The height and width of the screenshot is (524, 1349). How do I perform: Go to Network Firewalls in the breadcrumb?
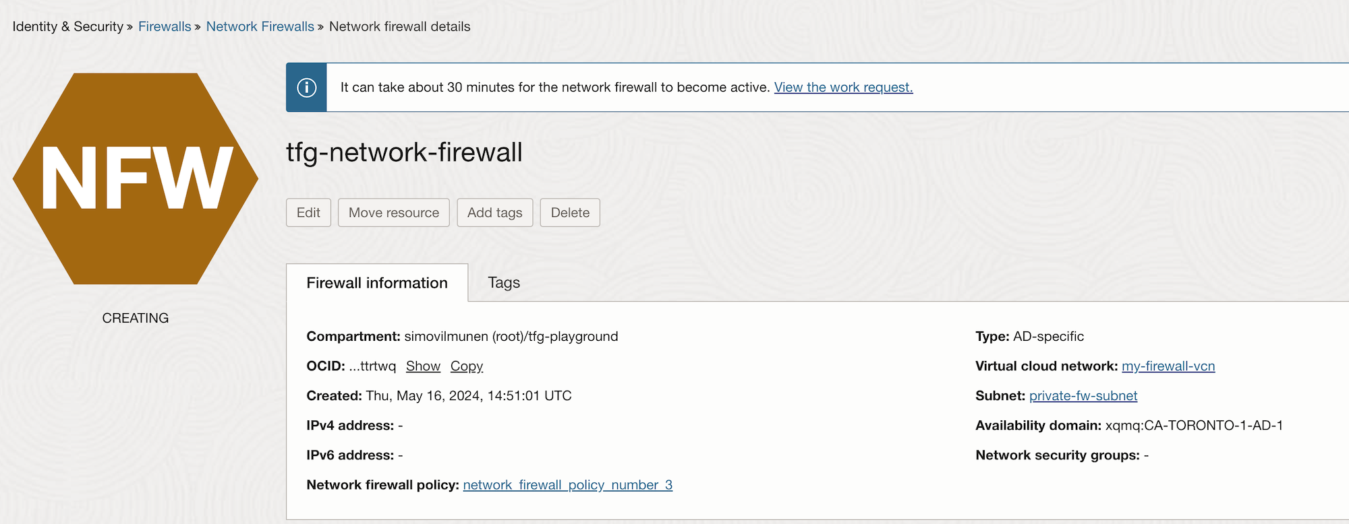(260, 26)
